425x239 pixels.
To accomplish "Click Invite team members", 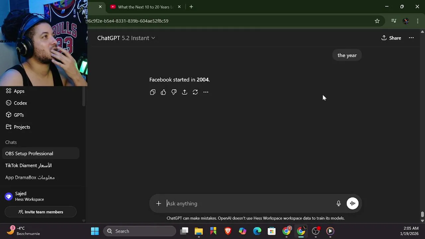I will (41, 212).
